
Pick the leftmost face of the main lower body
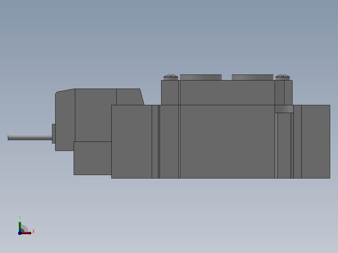[131, 142]
